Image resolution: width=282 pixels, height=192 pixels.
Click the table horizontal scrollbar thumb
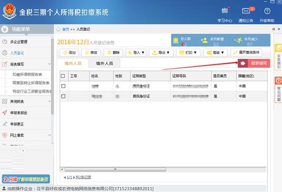point(115,170)
